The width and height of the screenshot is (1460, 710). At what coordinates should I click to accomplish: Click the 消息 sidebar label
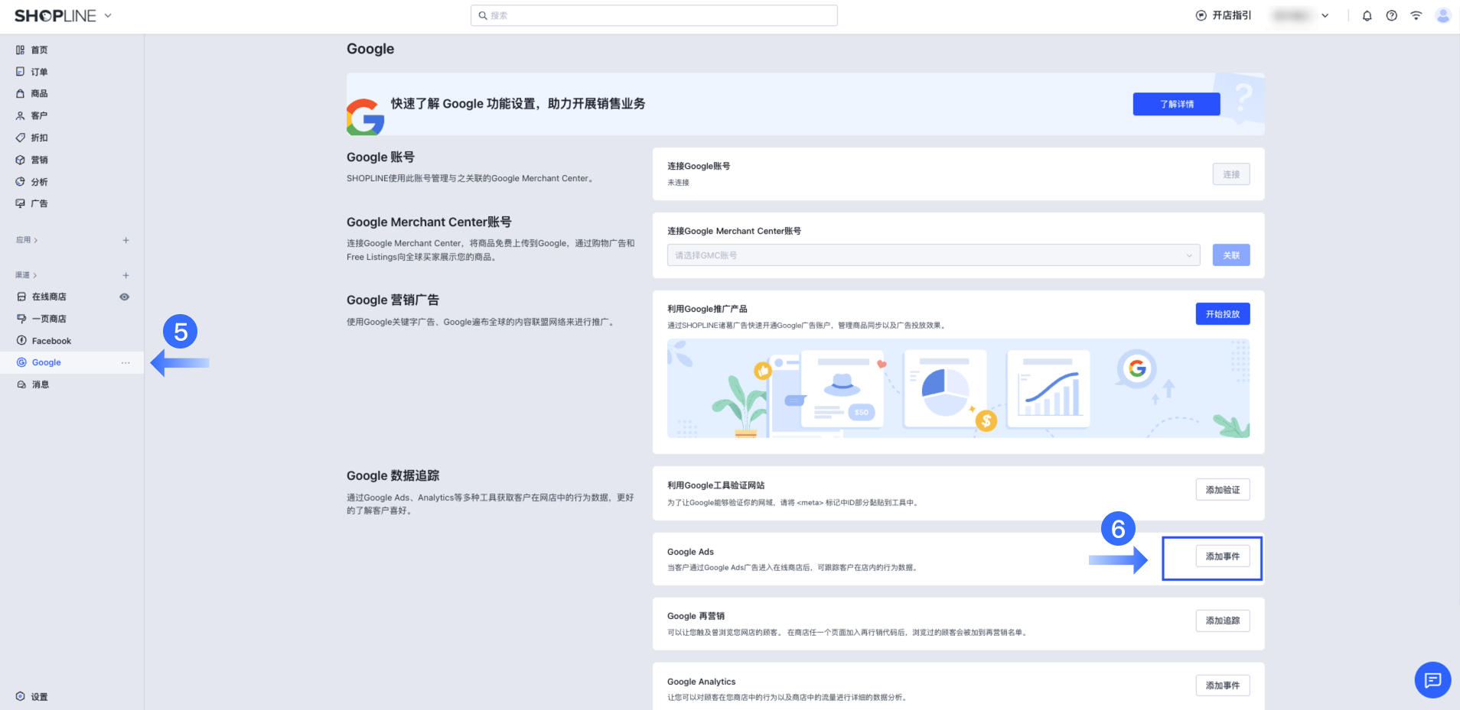tap(41, 384)
